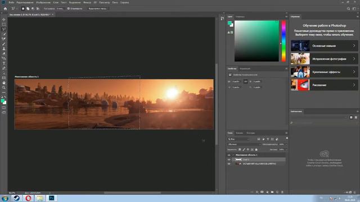Image resolution: width=360 pixels, height=202 pixels.
Task: Open the layer fill dropdown arrow
Action: click(x=286, y=150)
